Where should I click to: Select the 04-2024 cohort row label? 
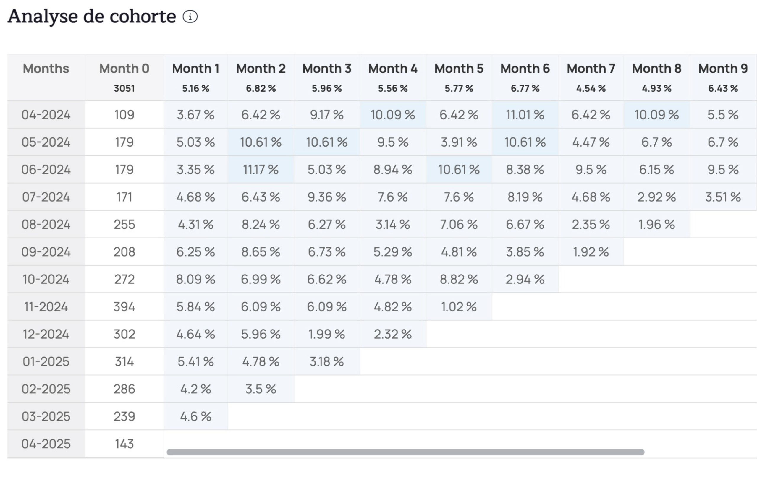click(46, 115)
